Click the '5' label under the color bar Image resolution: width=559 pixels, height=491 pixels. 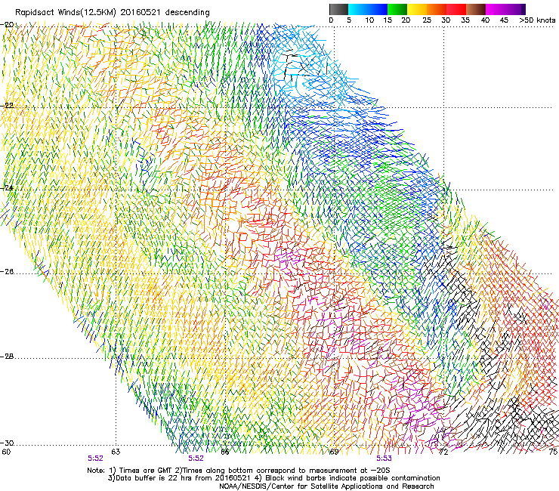pos(349,20)
